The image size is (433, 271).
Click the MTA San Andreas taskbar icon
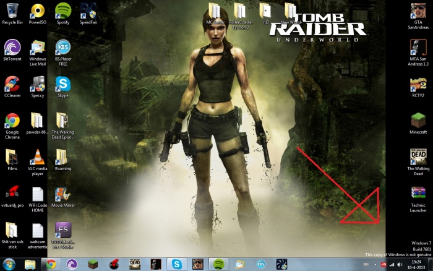[156, 264]
